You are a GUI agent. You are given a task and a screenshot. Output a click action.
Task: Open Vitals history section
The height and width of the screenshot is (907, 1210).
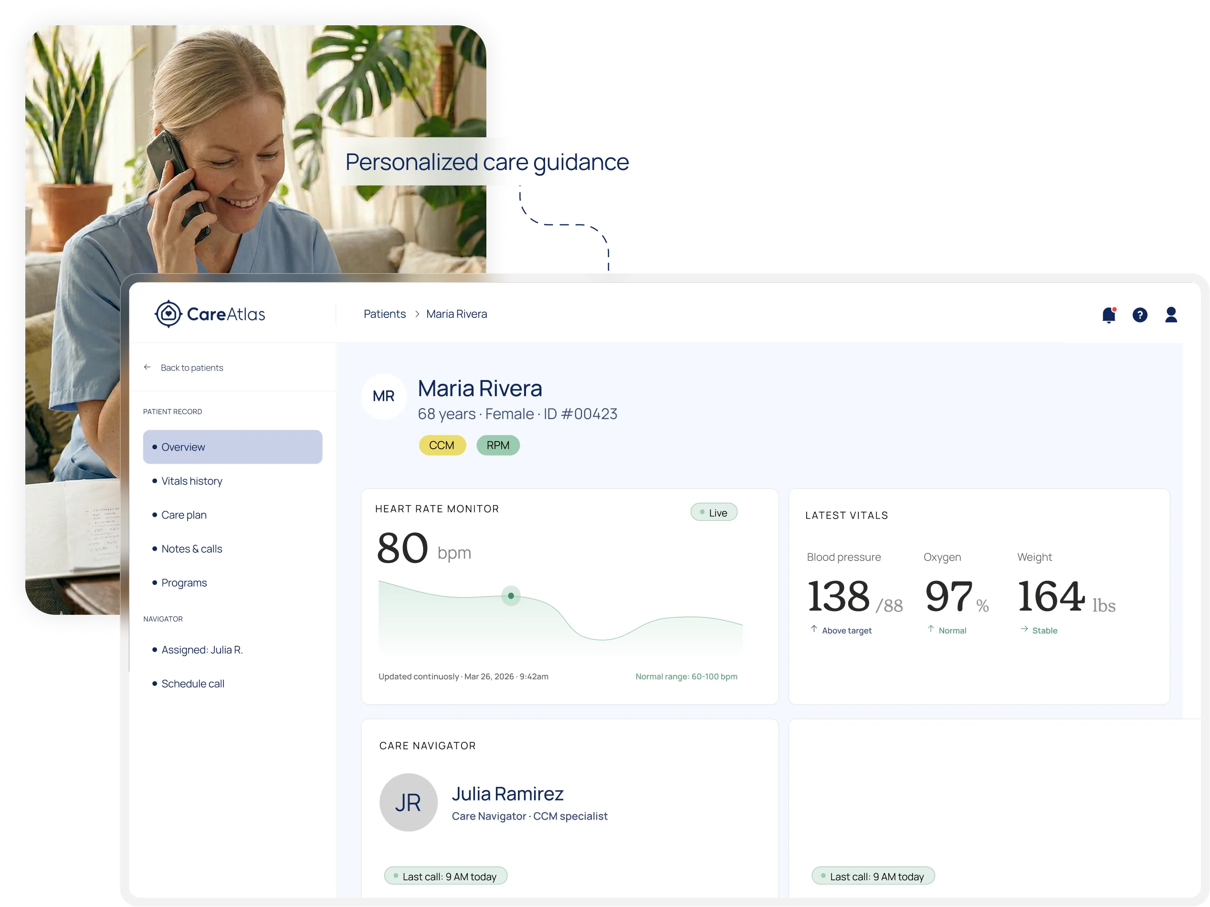(191, 481)
